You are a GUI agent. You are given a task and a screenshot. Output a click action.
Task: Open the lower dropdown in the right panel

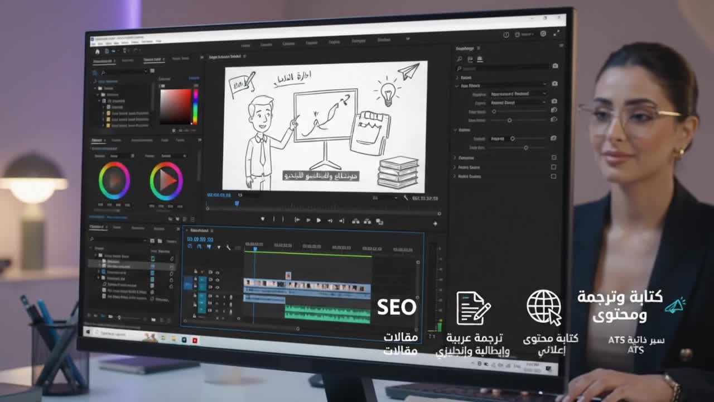point(518,103)
